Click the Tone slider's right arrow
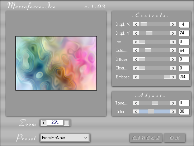The image size is (194, 146). point(173,103)
